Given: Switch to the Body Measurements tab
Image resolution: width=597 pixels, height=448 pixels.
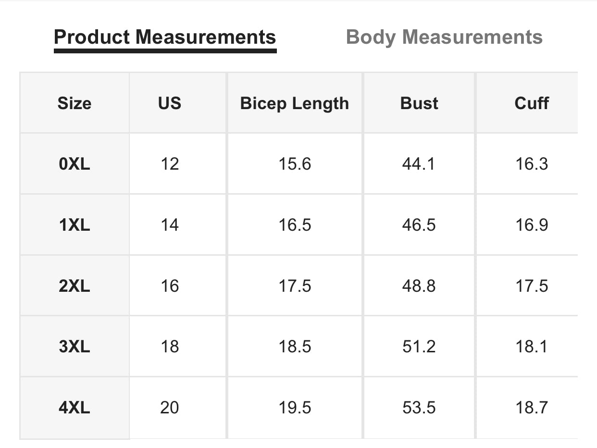Looking at the screenshot, I should coord(444,37).
